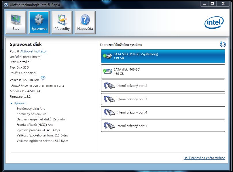Click the empty port 2 cable icon
The width and height of the screenshot is (233, 172).
[109, 86]
